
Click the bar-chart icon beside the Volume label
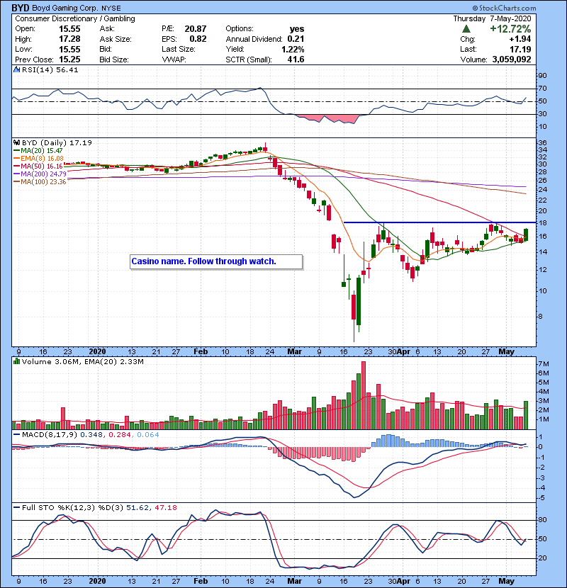[x=16, y=361]
